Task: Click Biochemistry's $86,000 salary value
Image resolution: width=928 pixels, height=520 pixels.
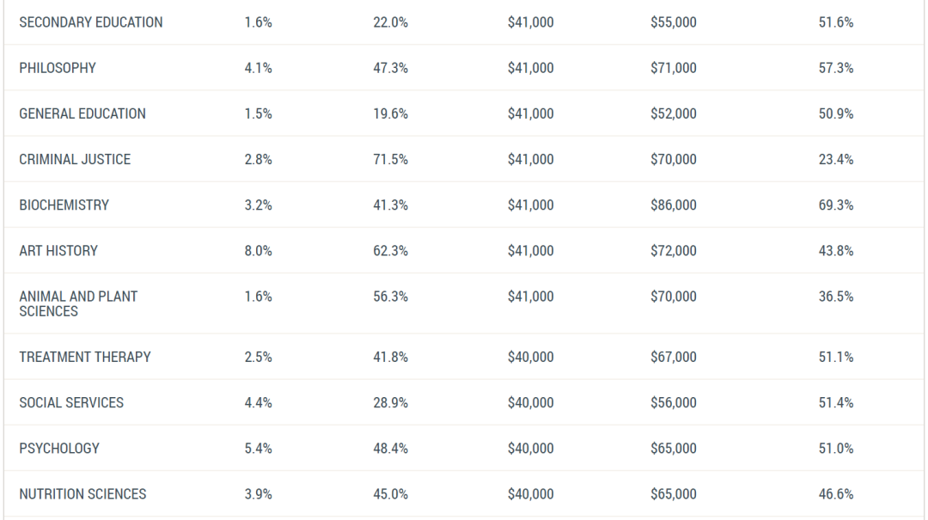Action: [x=674, y=205]
